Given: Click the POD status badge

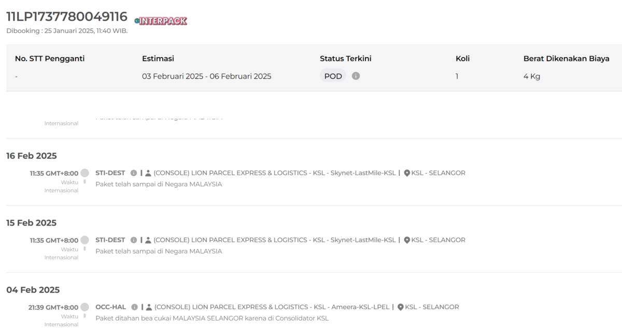Looking at the screenshot, I should click(333, 76).
